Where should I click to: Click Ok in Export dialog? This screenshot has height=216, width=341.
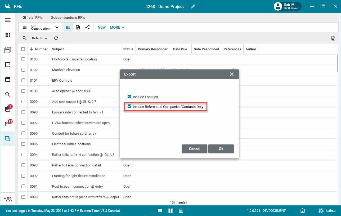tap(221, 149)
